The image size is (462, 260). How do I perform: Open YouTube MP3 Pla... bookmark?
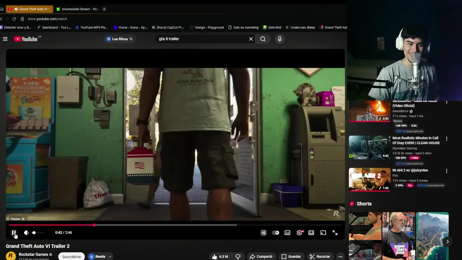[x=92, y=27]
